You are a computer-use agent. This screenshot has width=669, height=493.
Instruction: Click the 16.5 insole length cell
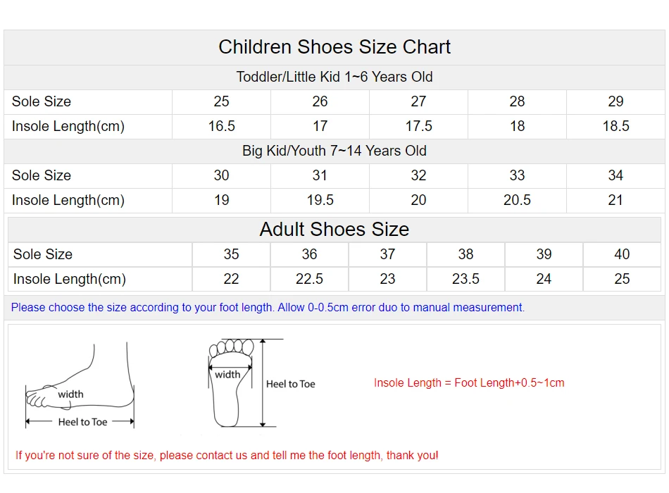(x=222, y=126)
